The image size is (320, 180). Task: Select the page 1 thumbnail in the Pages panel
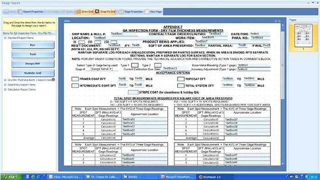(x=303, y=36)
